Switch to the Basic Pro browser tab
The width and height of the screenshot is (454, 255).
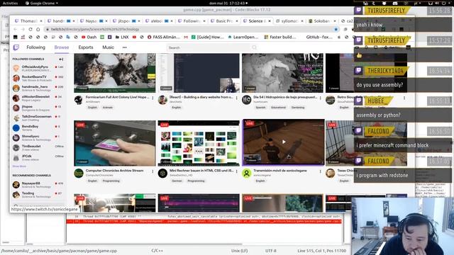point(224,21)
